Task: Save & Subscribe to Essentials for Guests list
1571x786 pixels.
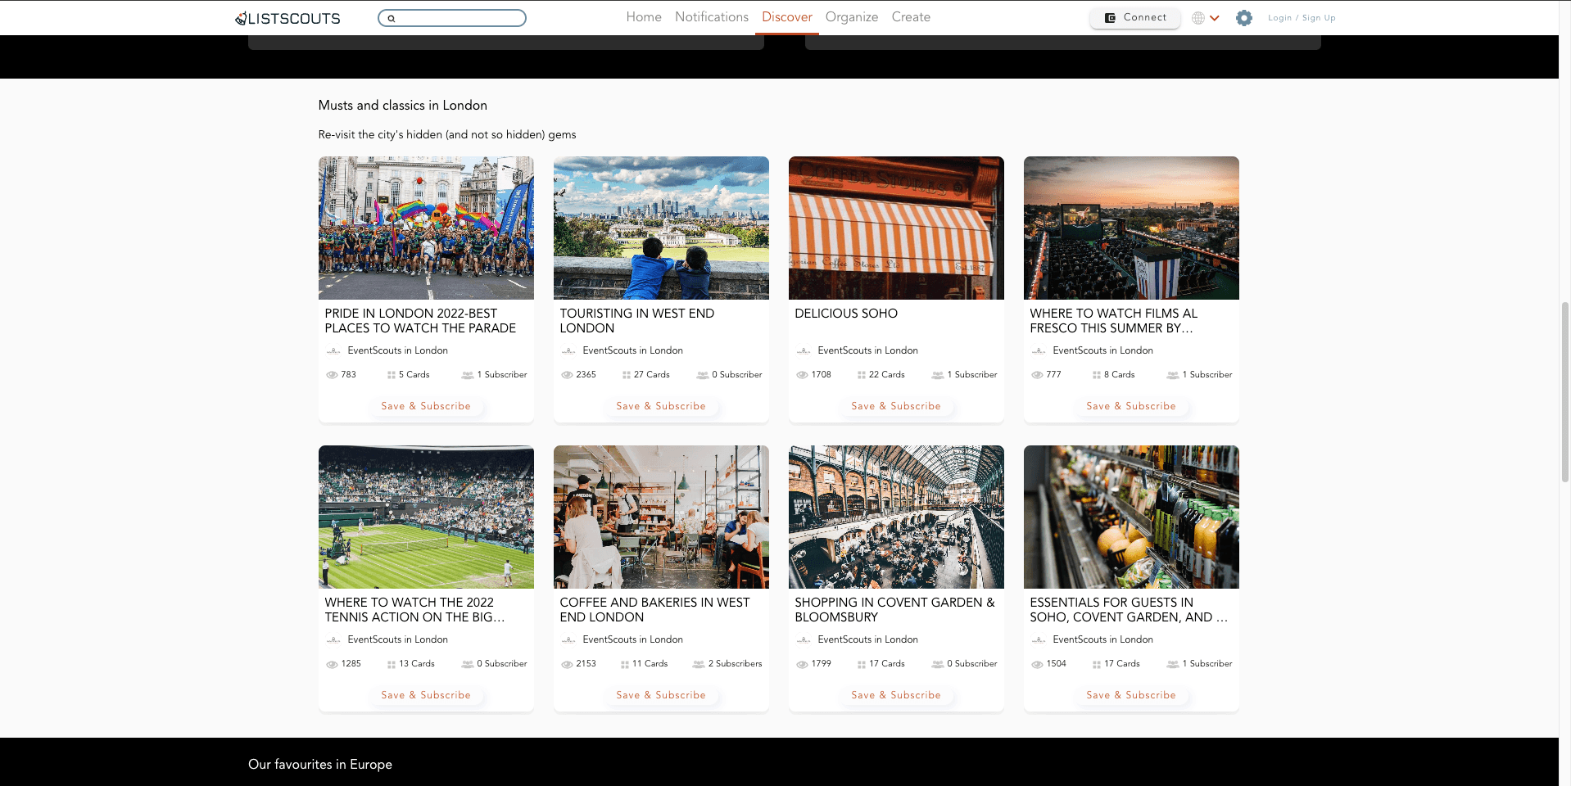Action: tap(1130, 695)
